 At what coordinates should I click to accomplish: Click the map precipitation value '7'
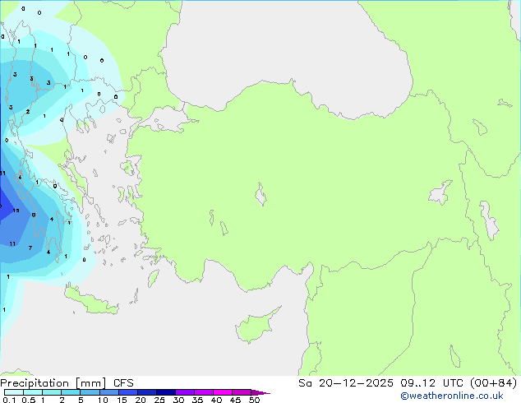[x=30, y=248]
